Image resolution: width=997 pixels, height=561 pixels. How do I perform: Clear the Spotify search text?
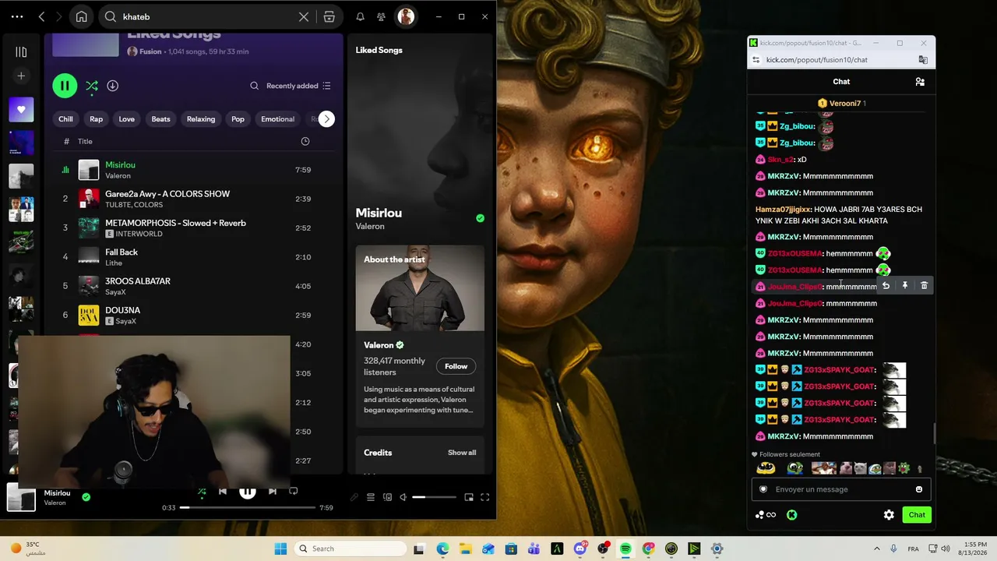(x=304, y=16)
